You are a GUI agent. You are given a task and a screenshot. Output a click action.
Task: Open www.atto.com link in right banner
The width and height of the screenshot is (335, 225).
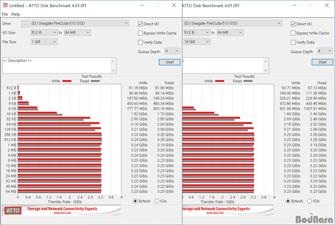pos(215,213)
